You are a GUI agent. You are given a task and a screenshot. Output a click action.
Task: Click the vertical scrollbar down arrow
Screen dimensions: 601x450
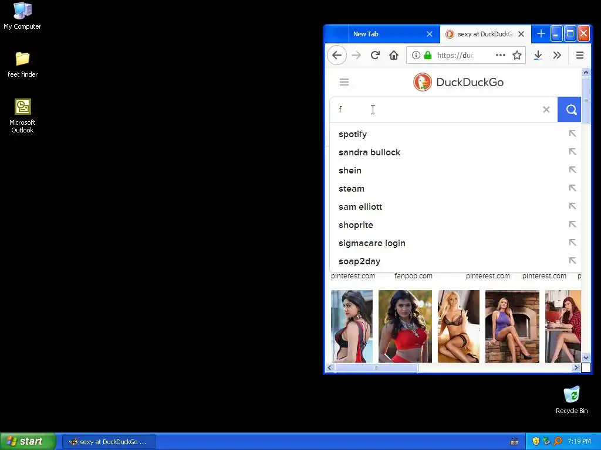coord(586,358)
